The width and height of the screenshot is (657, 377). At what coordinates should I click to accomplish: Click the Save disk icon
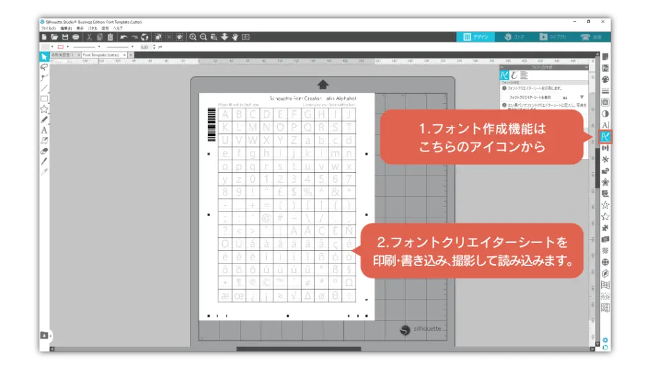[66, 37]
